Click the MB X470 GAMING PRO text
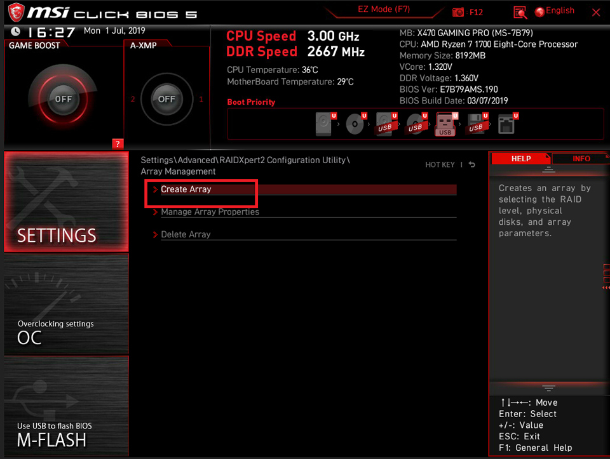 click(x=466, y=33)
